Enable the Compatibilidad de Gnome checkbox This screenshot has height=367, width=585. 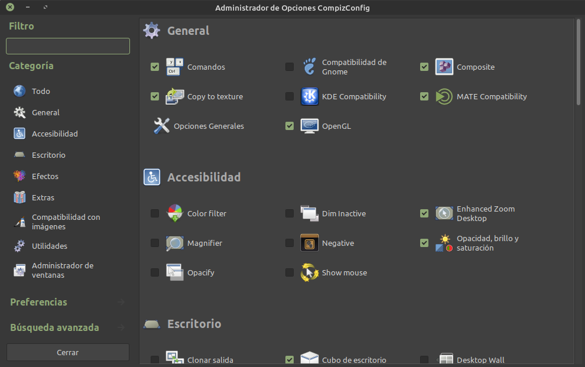(x=290, y=67)
